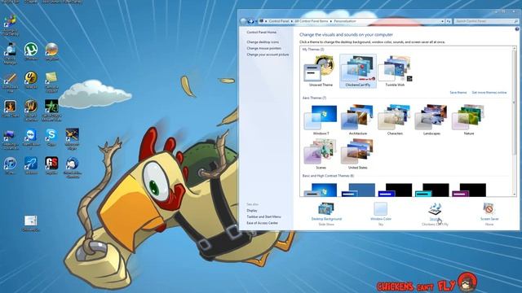Click the Save theme link
Screen dimensions: 522x293
pos(458,92)
